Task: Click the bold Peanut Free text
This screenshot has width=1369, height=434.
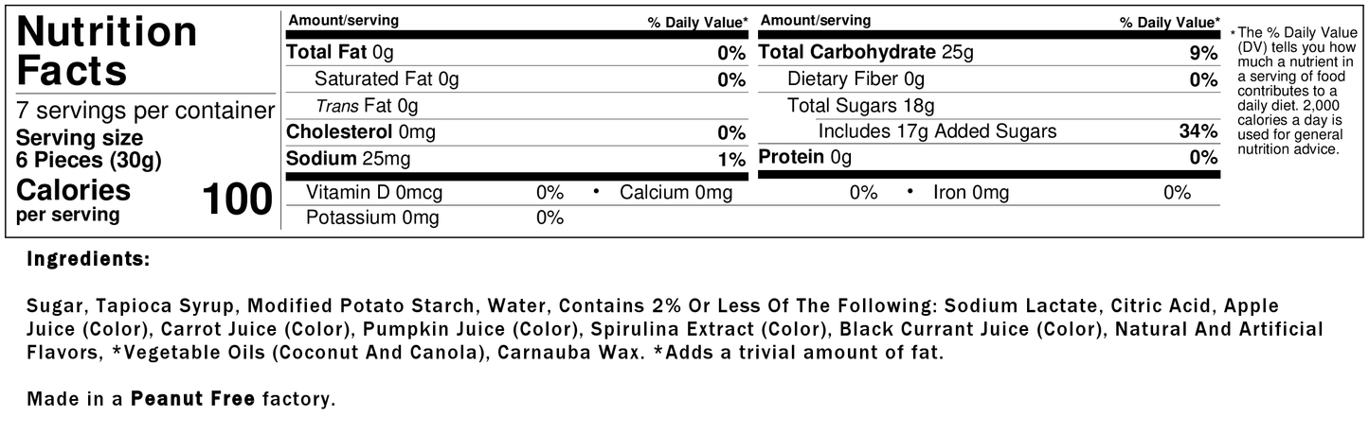Action: 192,399
